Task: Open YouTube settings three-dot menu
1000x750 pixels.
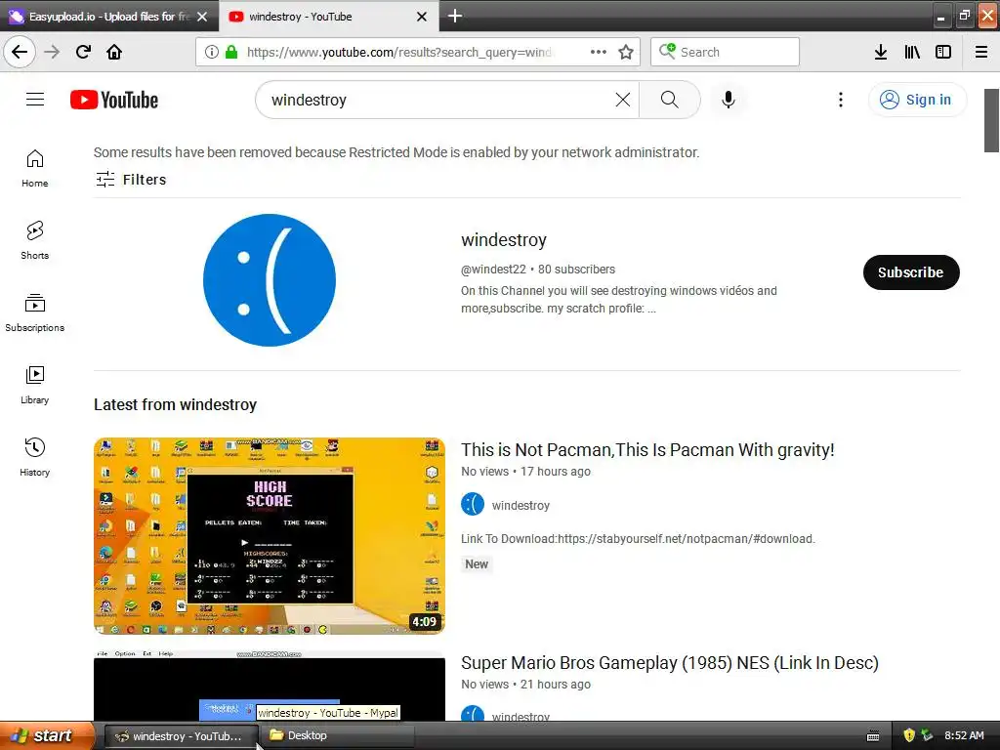Action: click(x=841, y=100)
